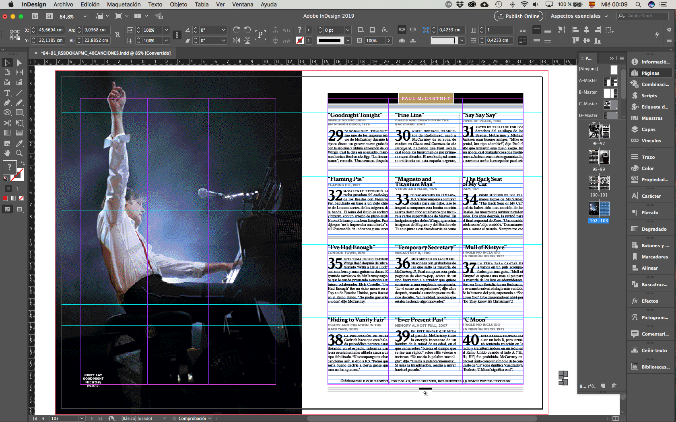
Task: Choose the Hand tool
Action: [x=7, y=153]
